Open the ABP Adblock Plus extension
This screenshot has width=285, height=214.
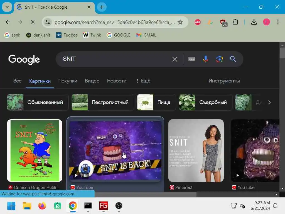[x=198, y=22]
